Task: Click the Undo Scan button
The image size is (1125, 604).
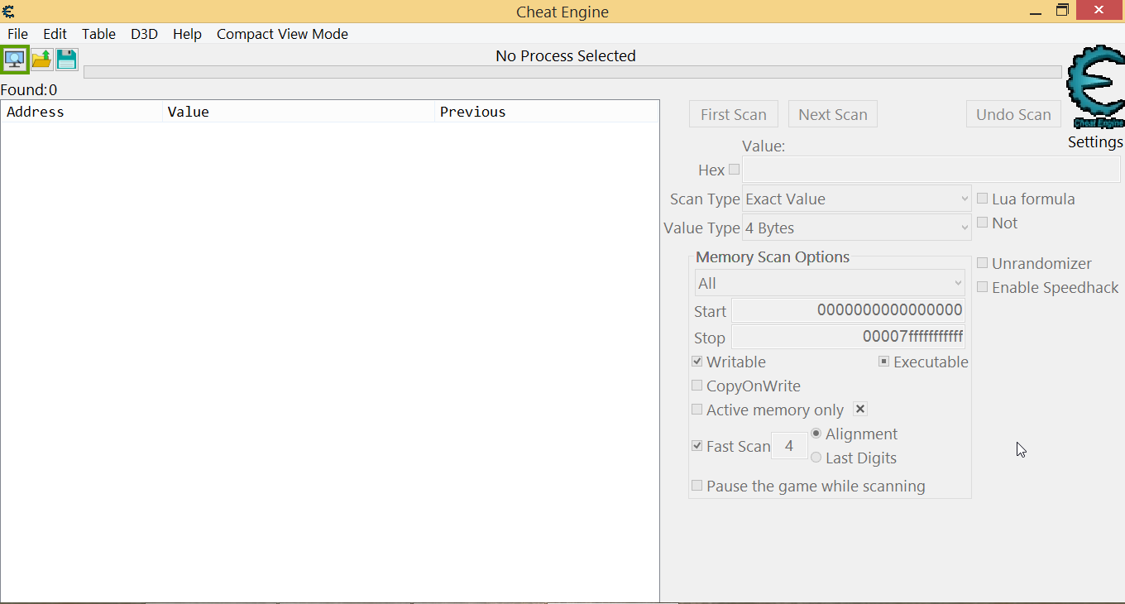Action: pos(1013,114)
